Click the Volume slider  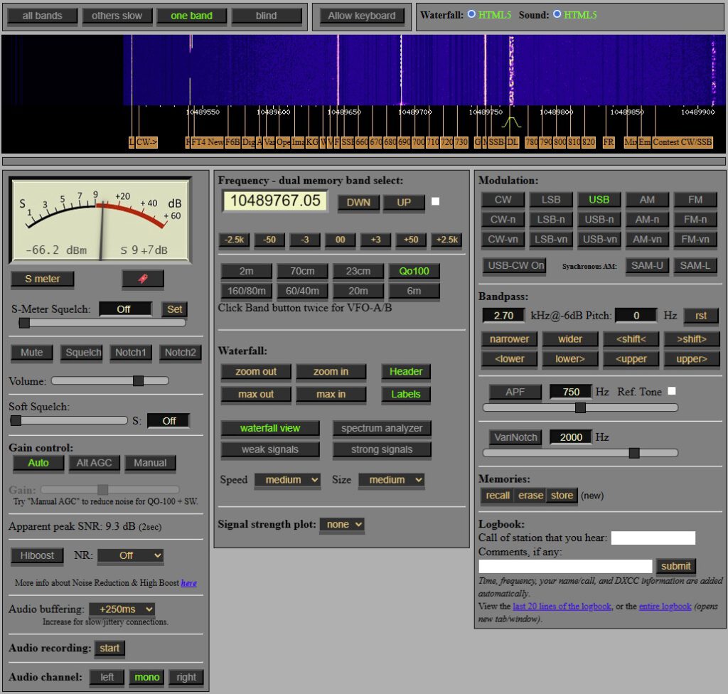pyautogui.click(x=110, y=381)
